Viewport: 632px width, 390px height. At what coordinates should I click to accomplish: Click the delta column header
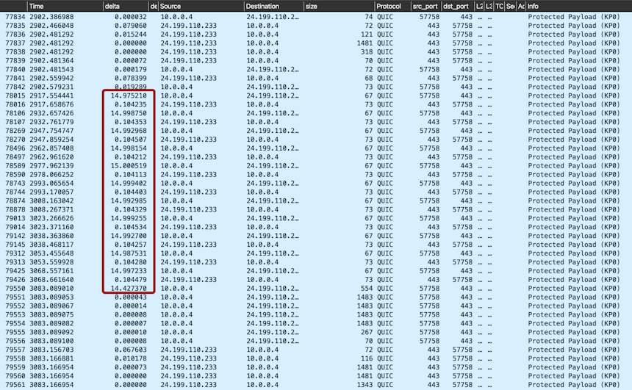114,6
